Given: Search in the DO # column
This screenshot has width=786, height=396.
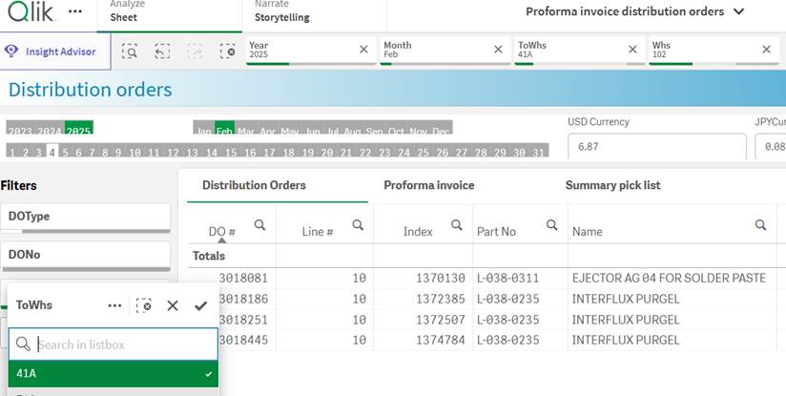Looking at the screenshot, I should click(259, 224).
